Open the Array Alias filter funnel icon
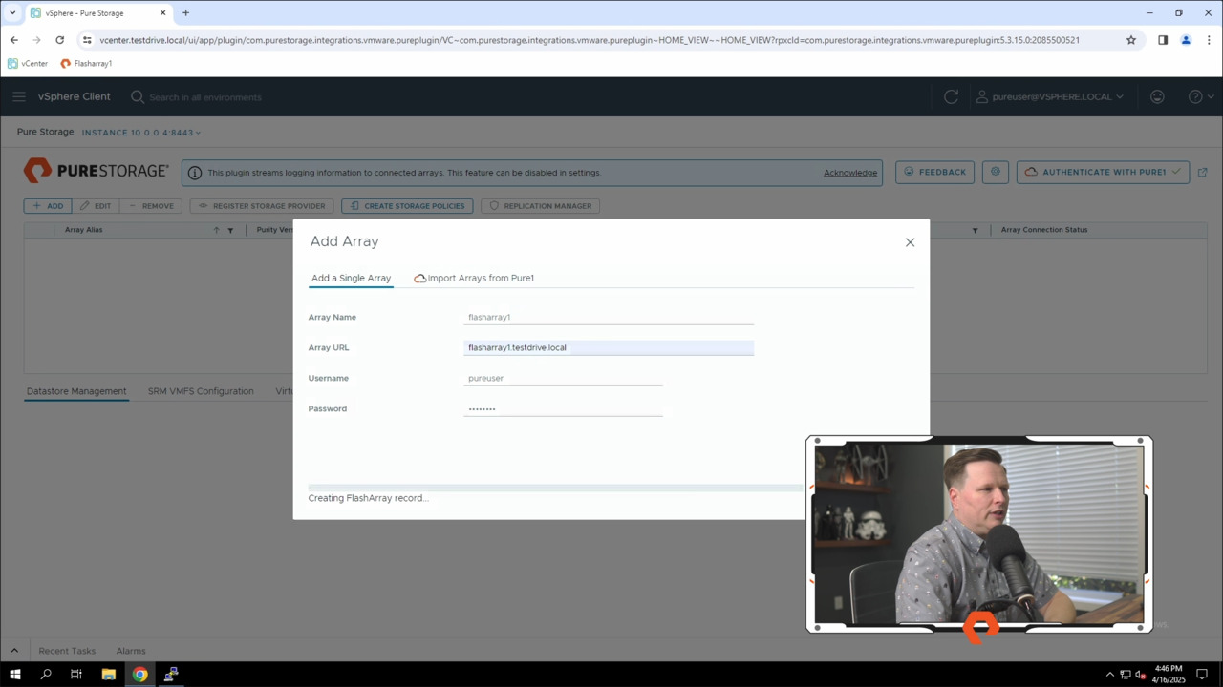The image size is (1223, 687). click(230, 229)
